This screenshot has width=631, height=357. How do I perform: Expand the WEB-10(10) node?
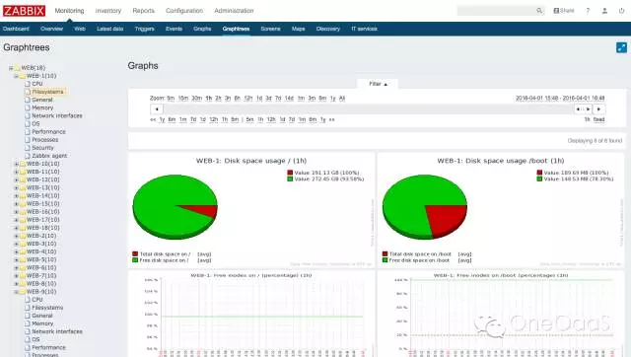[x=17, y=164]
